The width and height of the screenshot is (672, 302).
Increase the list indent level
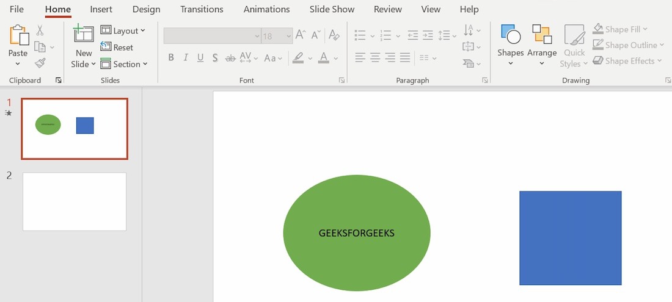428,35
